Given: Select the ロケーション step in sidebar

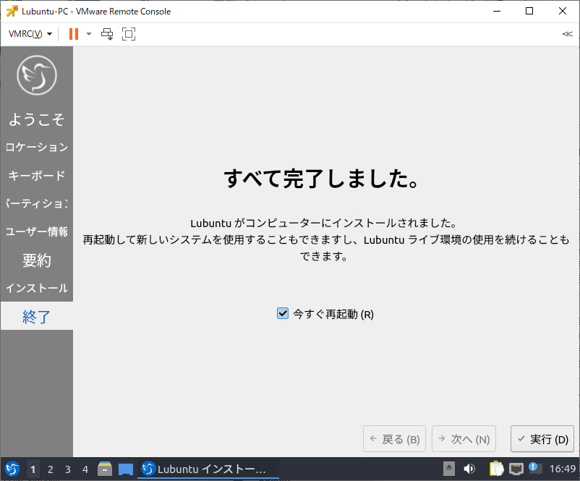Looking at the screenshot, I should (x=37, y=147).
